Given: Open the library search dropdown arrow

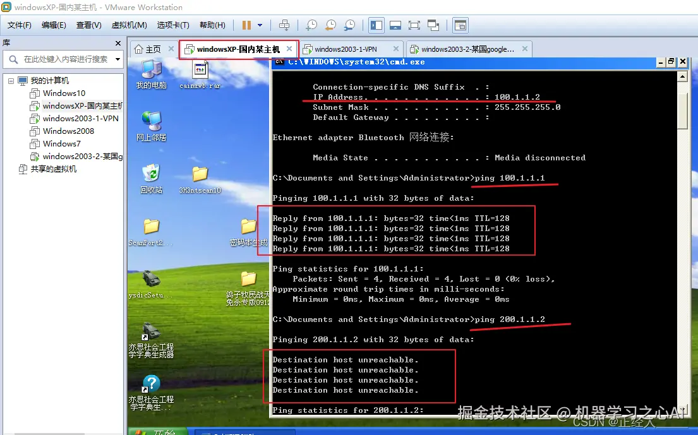Looking at the screenshot, I should 117,59.
